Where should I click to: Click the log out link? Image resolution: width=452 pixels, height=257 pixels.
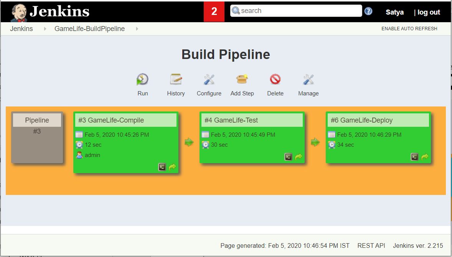[x=429, y=12]
